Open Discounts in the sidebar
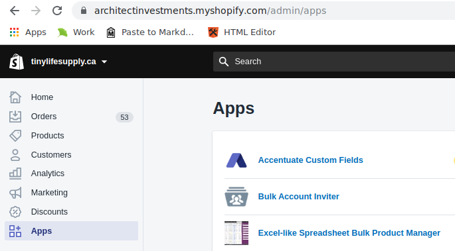 49,212
